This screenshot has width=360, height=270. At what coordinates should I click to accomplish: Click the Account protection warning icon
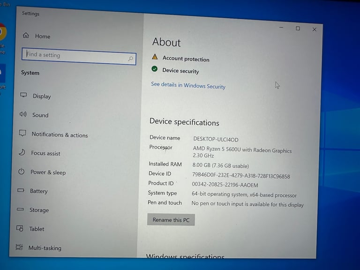coord(155,57)
